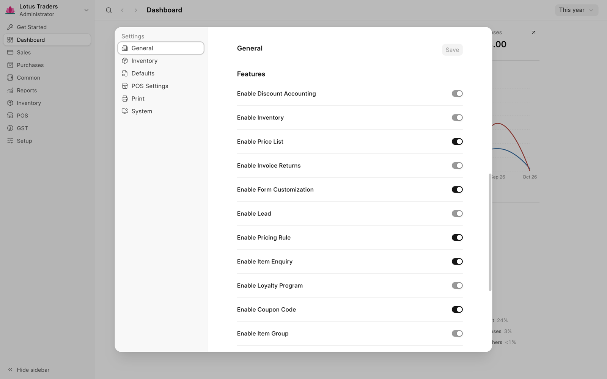
Task: Turn on Enable Lead switch
Action: coord(457,213)
